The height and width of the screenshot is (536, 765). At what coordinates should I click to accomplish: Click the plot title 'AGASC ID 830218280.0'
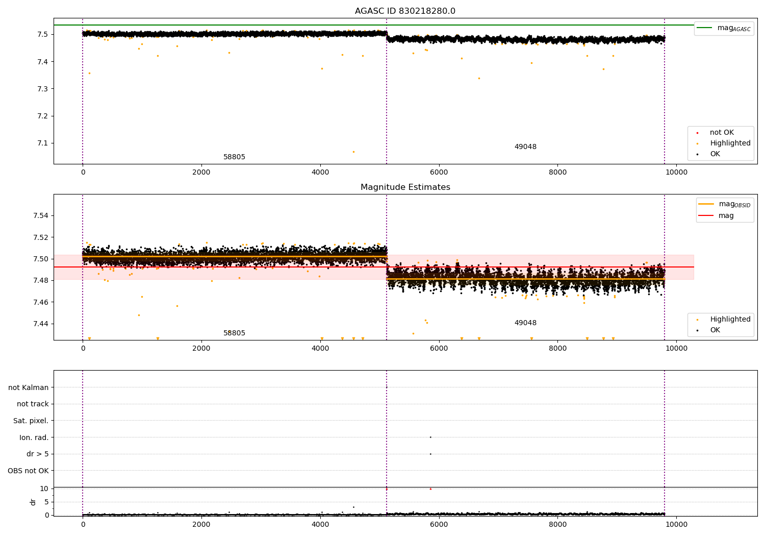[405, 11]
